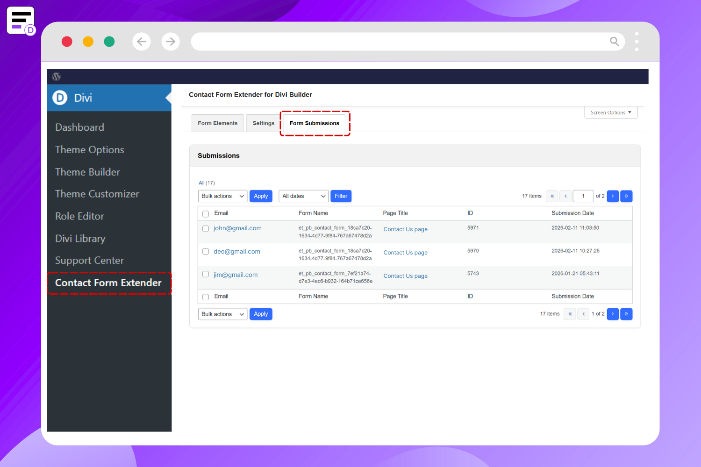This screenshot has width=701, height=467.
Task: Go to next page with single-arrow pagination icon
Action: pos(613,196)
